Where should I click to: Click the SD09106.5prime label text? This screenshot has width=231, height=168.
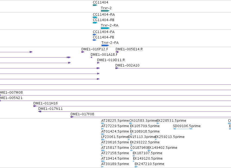(x=187, y=126)
